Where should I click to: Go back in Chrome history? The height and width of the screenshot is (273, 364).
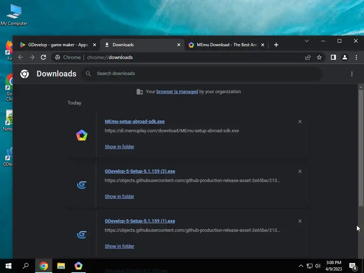(21, 57)
